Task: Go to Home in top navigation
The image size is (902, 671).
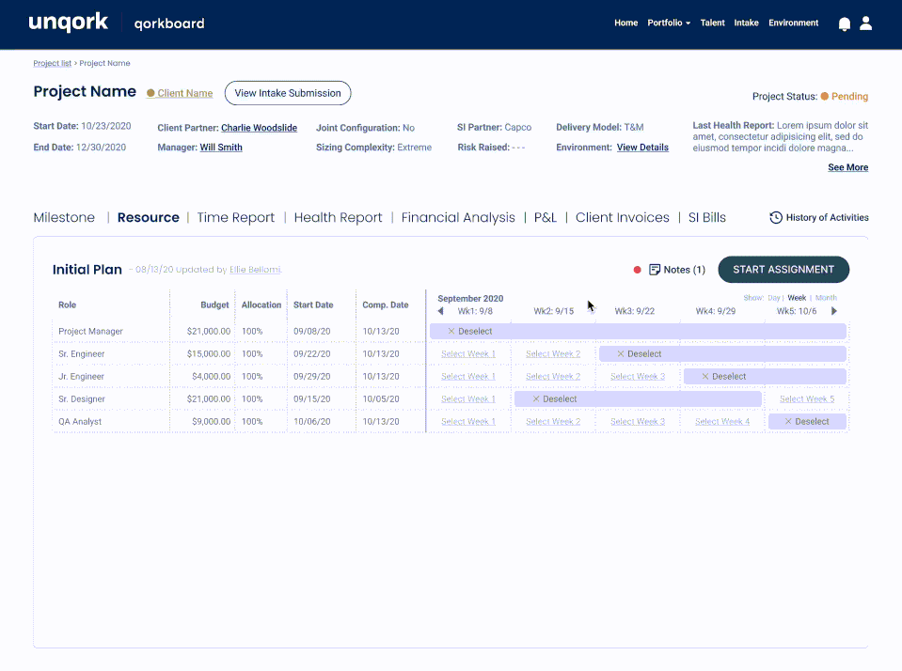Action: (x=625, y=23)
